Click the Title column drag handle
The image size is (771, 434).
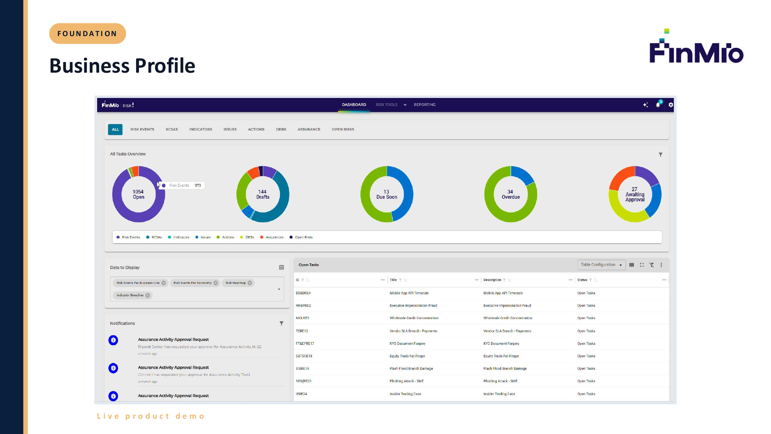477,280
